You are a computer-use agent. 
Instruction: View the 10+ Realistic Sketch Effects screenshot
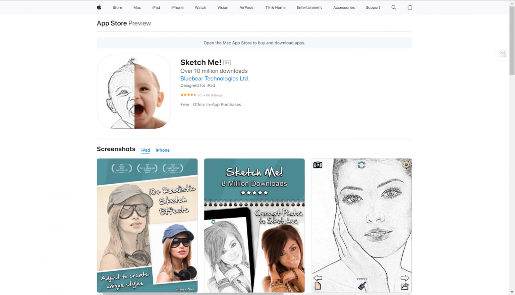pyautogui.click(x=147, y=225)
